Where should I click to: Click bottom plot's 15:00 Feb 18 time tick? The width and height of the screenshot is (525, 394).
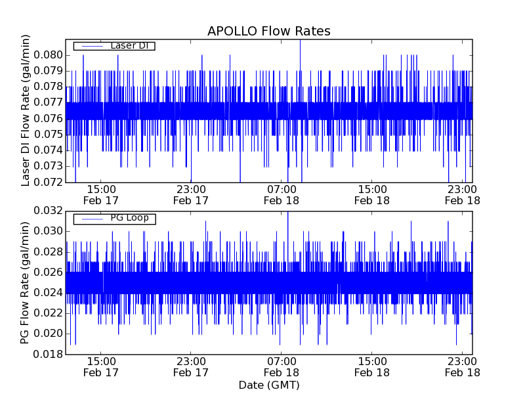[372, 366]
